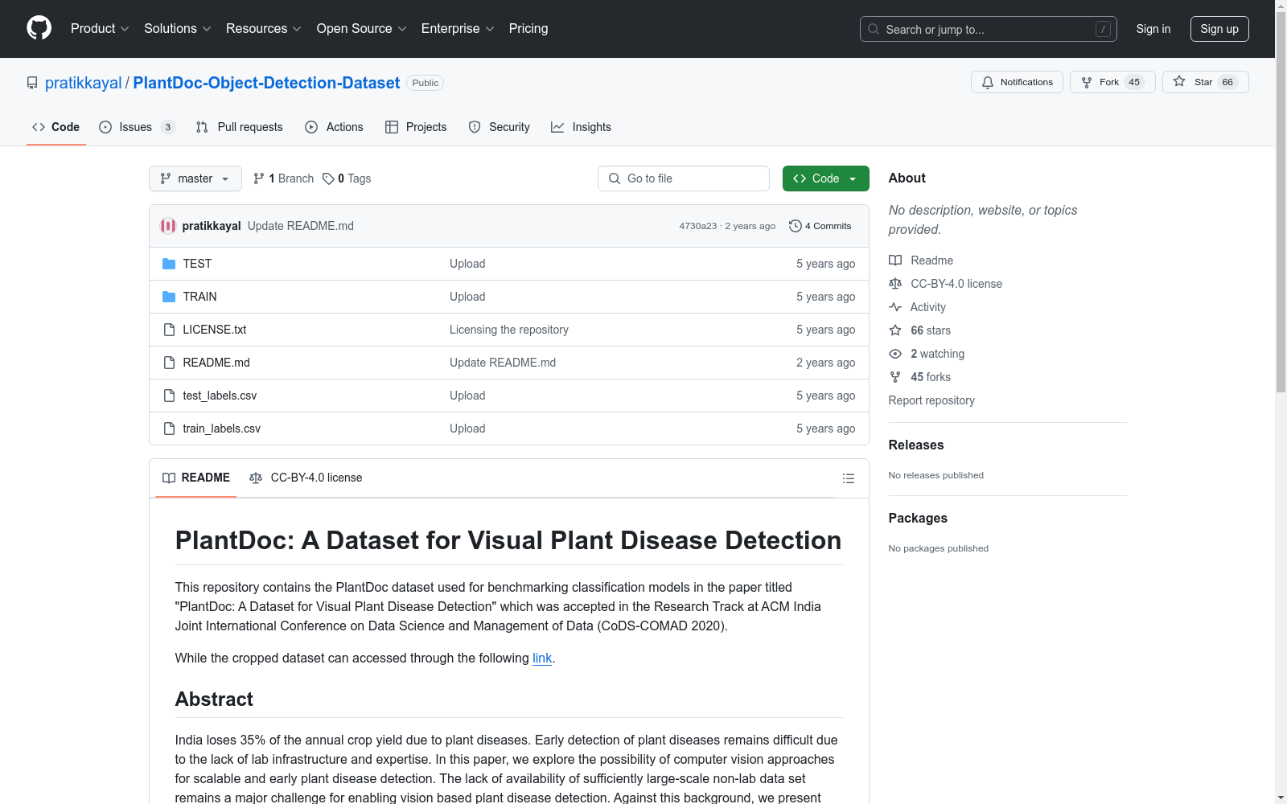Open the commit history clock icon

(795, 226)
